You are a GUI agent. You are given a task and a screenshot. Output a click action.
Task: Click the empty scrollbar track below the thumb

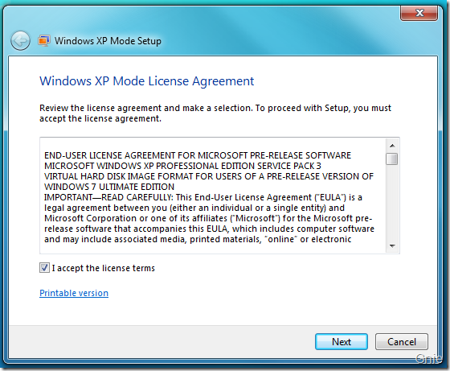click(x=392, y=203)
